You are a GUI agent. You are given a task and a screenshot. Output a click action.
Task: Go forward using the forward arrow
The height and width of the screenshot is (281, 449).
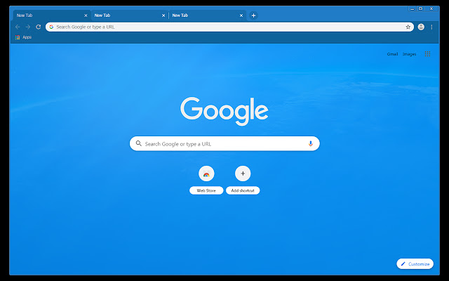coord(28,27)
